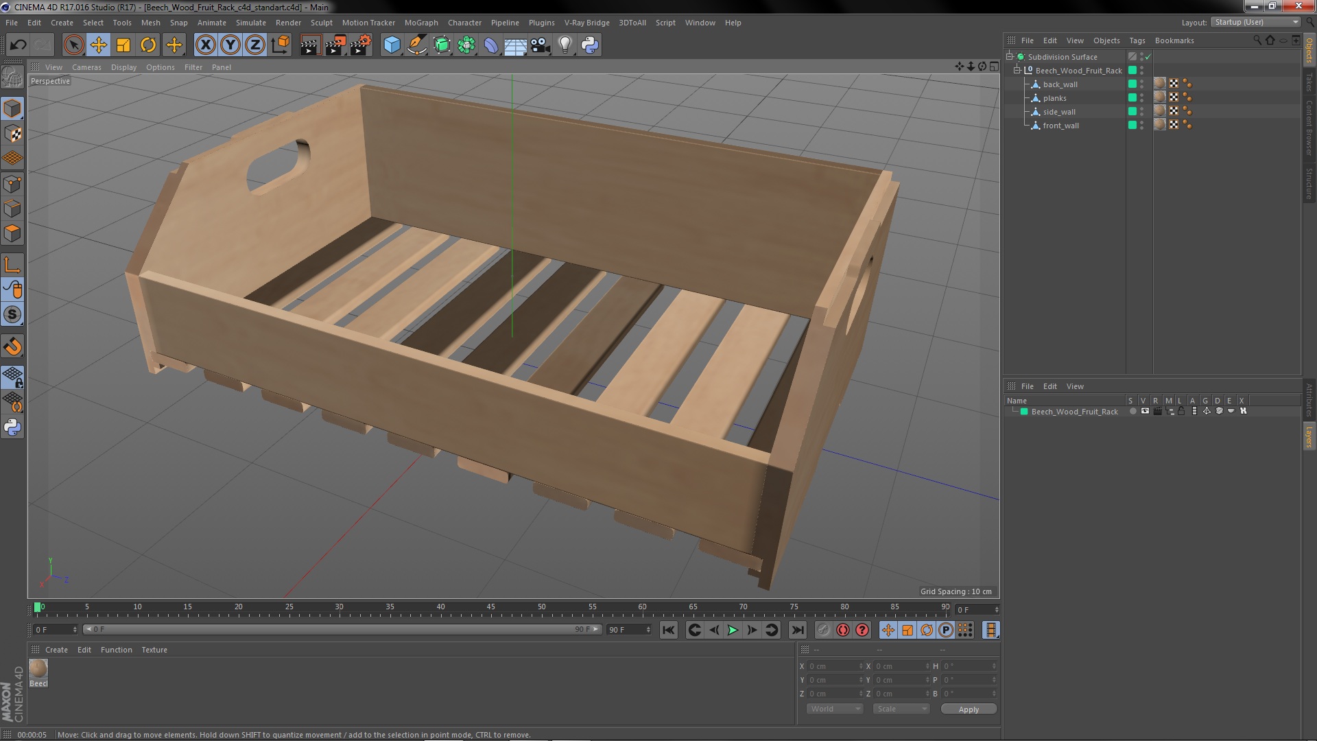Click the Undo arrow icon
Viewport: 1317px width, 741px height.
tap(18, 45)
